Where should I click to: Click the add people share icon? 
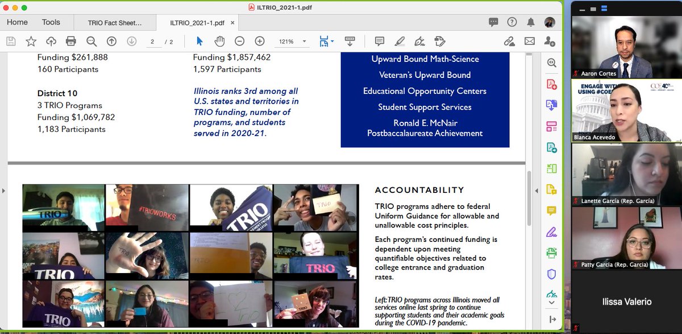[x=549, y=41]
